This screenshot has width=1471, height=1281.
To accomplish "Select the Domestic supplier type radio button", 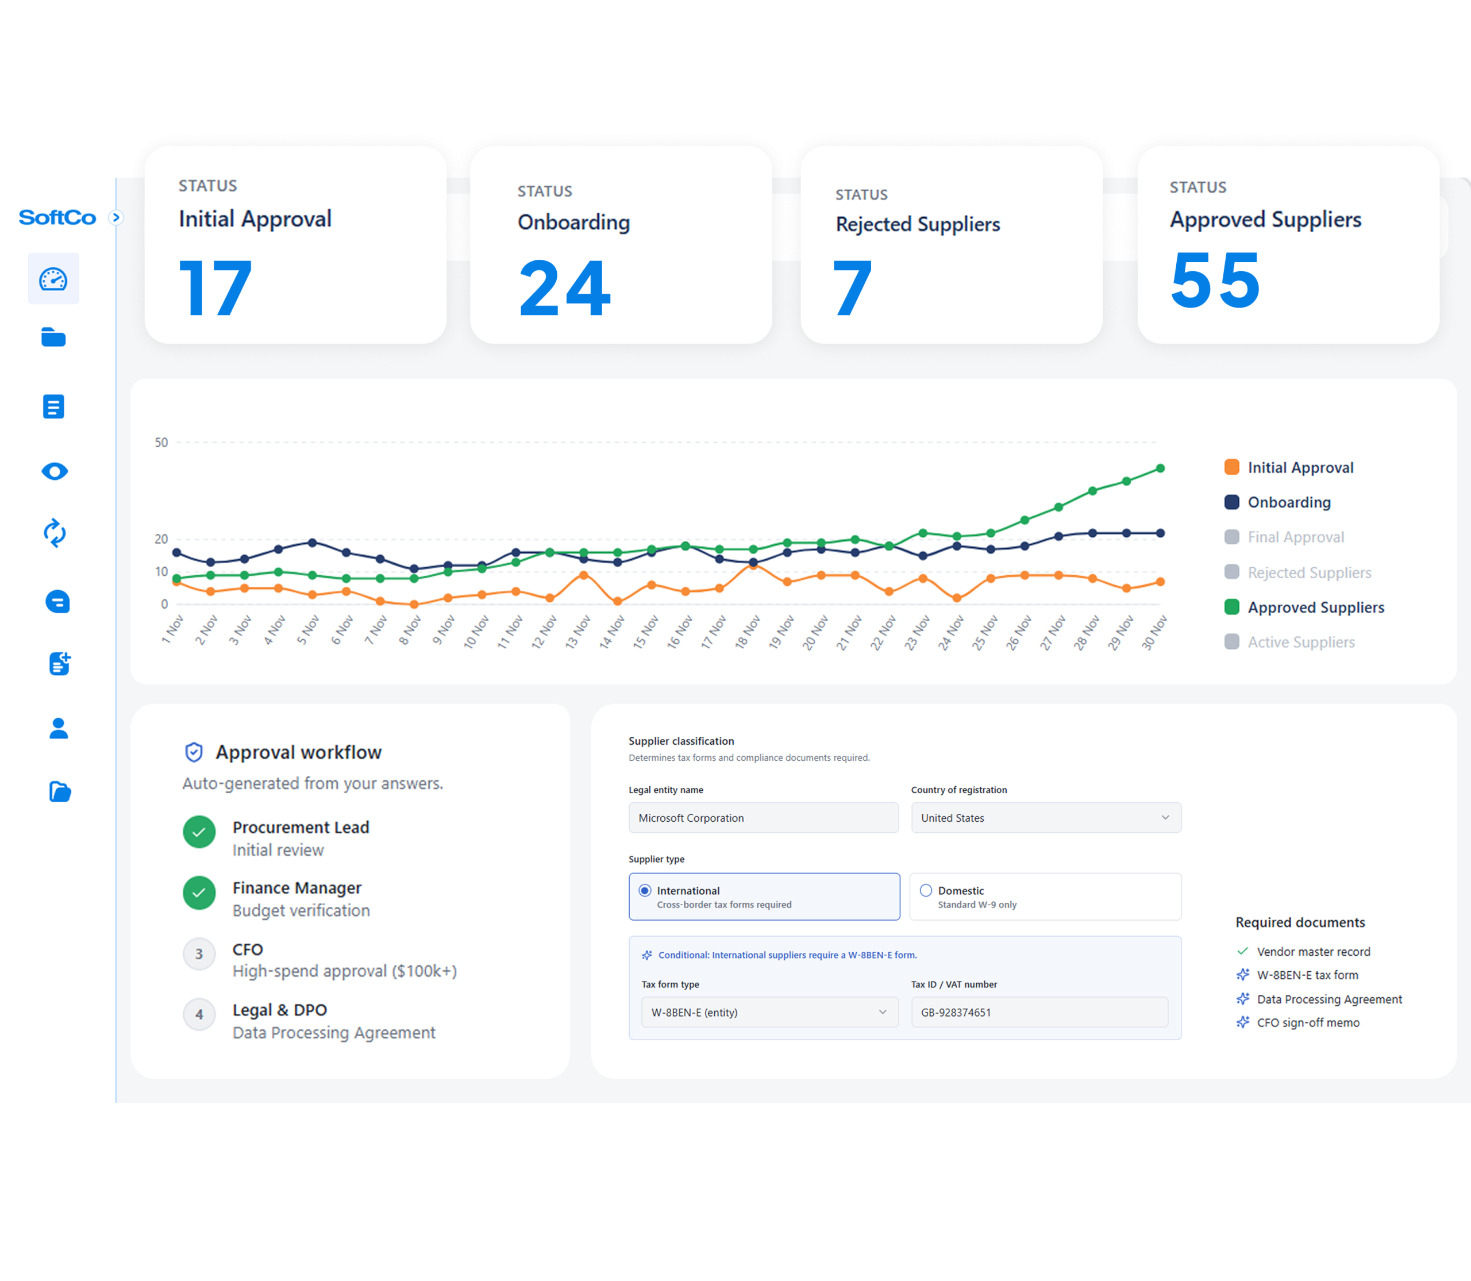I will pyautogui.click(x=926, y=891).
